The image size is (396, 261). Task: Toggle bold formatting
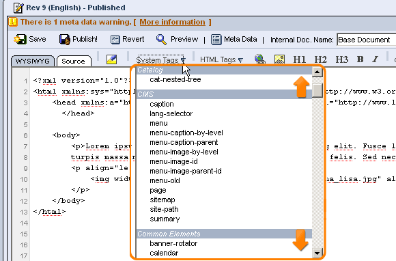[360, 59]
